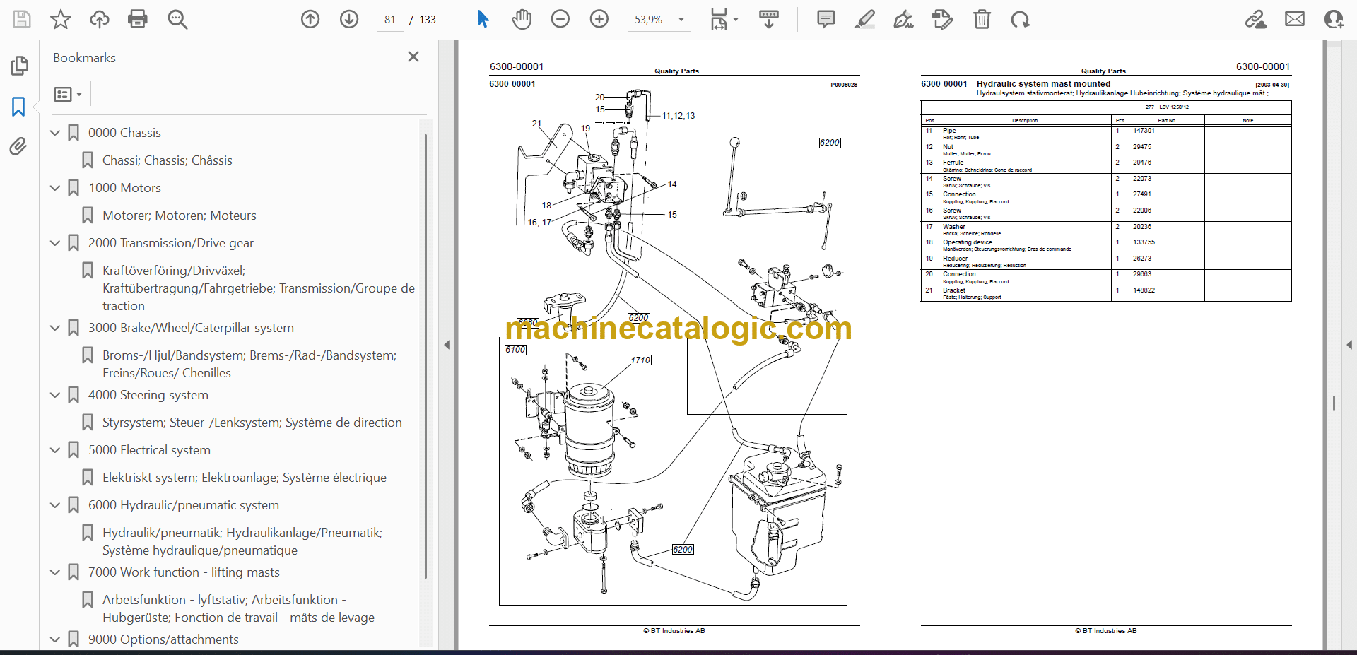This screenshot has height=655, width=1357.
Task: Open the 9000 Options/attachments bookmark
Action: click(163, 639)
